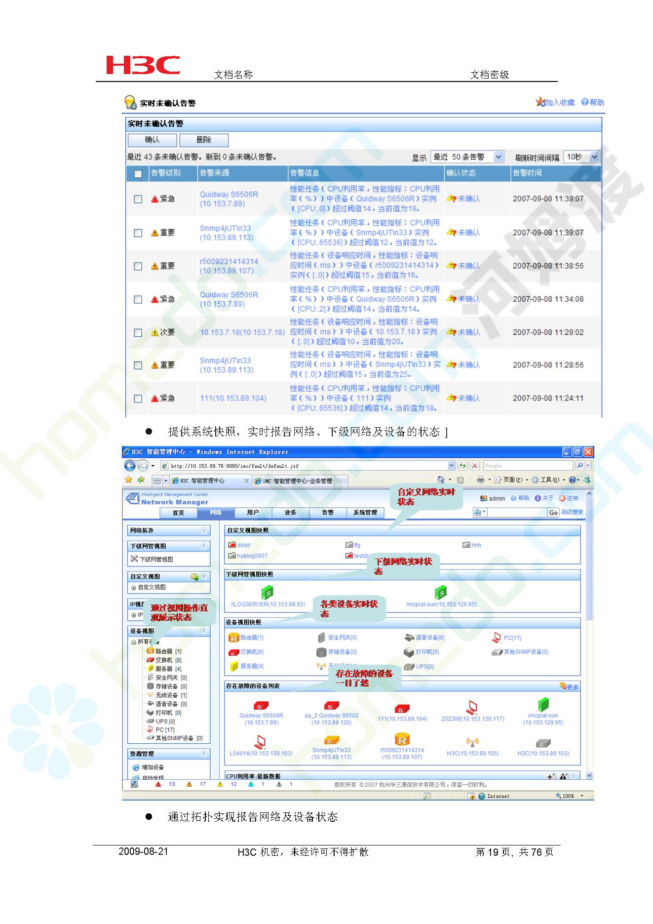Open faulty device Z02308(10.153.130.117) icon
The width and height of the screenshot is (653, 924).
tap(472, 708)
